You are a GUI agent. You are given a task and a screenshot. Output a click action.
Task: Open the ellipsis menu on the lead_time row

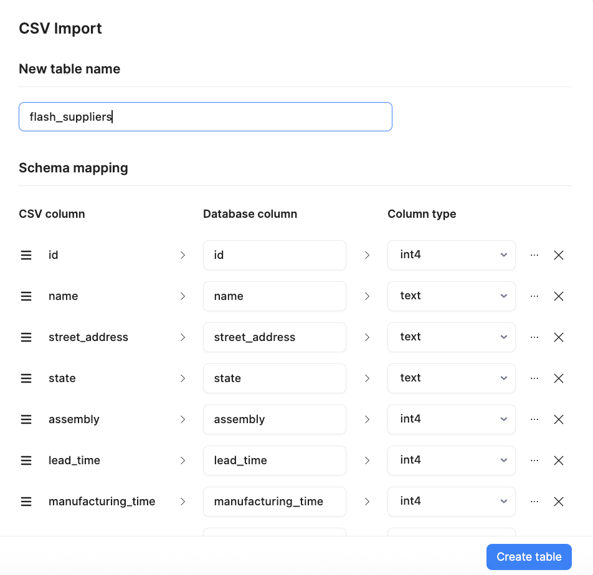(x=534, y=460)
